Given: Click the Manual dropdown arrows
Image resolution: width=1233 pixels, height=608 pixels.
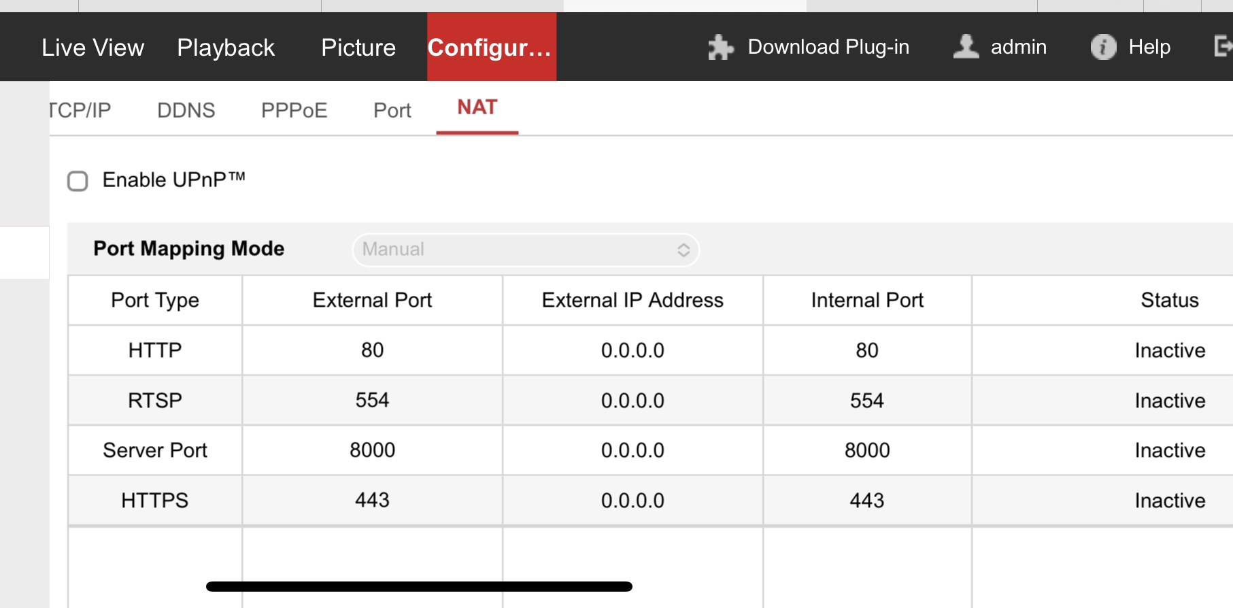Looking at the screenshot, I should [683, 250].
